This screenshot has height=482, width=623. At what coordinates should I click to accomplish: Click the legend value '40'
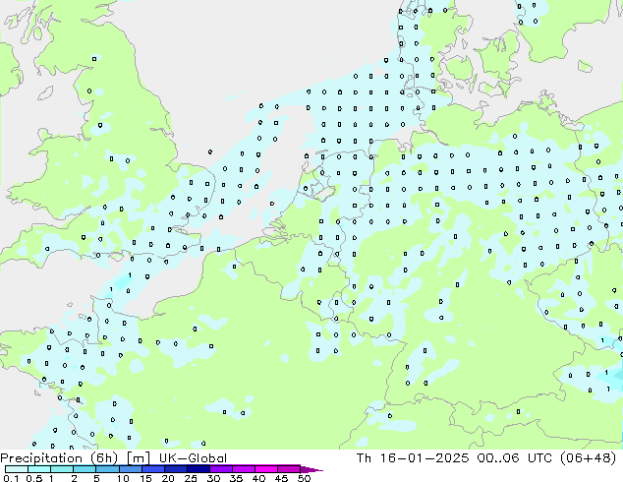click(258, 478)
